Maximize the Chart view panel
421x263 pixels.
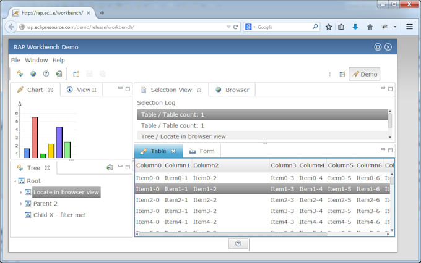(128, 89)
